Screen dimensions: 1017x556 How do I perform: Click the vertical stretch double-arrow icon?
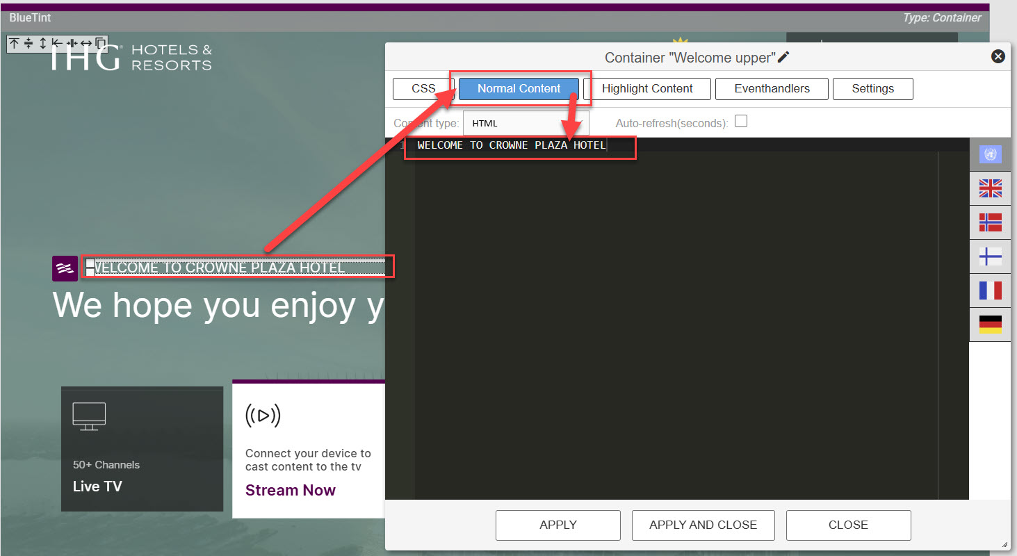click(42, 43)
